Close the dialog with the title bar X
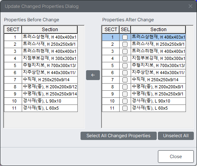197x166 pixels. click(190, 6)
